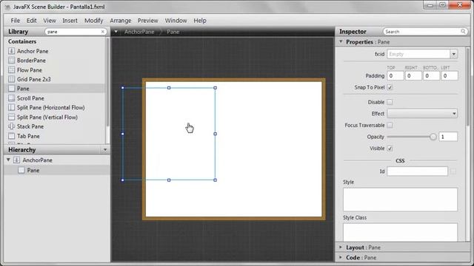This screenshot has width=474, height=266.
Task: Open the Help menu
Action: (x=200, y=21)
